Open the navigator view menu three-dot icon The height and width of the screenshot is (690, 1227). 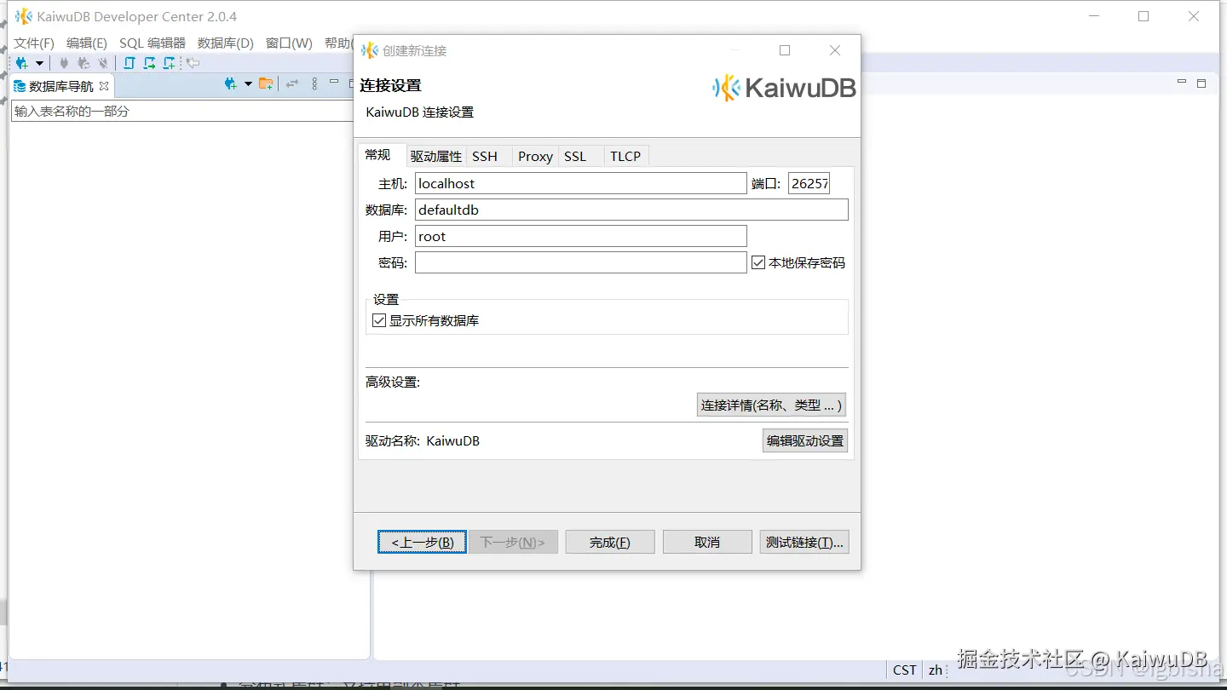point(314,83)
